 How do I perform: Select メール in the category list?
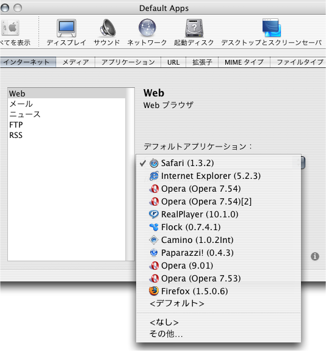(67, 104)
